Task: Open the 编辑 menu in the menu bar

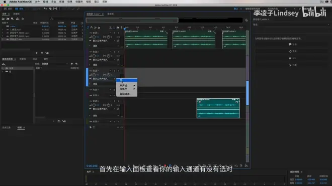Action: (x=45, y=2)
